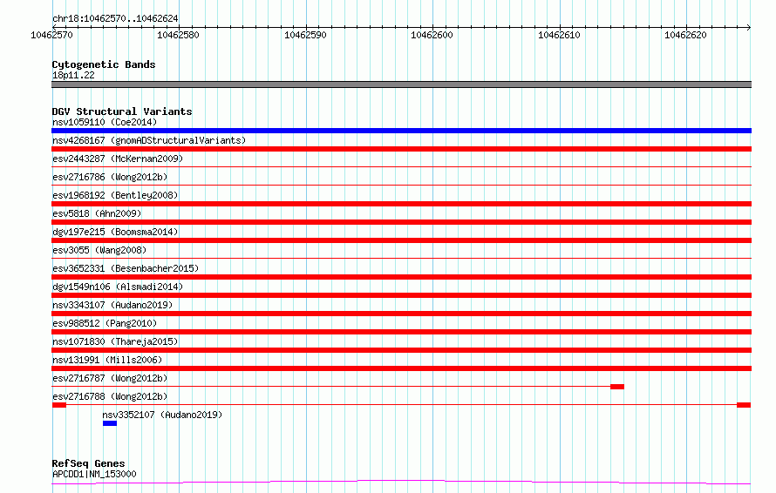Click ruler position 10462580
The width and height of the screenshot is (776, 493).
(x=178, y=35)
